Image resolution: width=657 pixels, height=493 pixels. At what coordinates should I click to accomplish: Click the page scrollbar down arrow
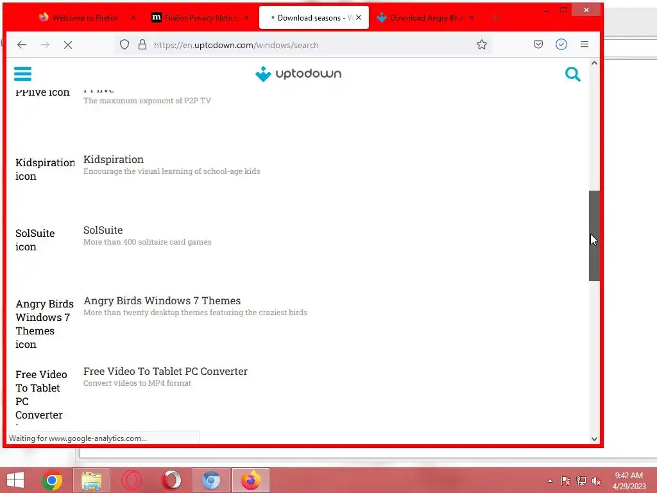point(594,439)
